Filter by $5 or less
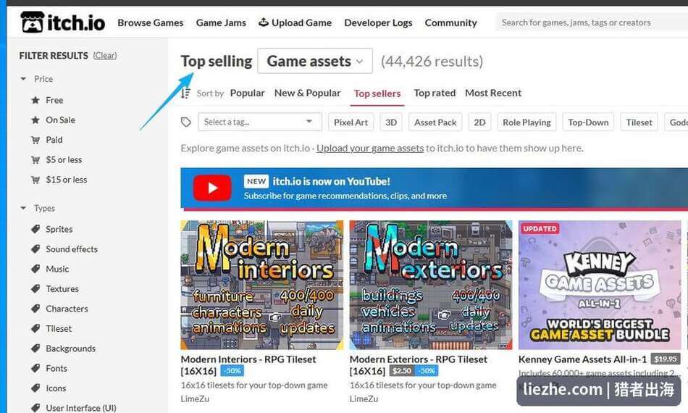The height and width of the screenshot is (413, 688). pos(64,159)
